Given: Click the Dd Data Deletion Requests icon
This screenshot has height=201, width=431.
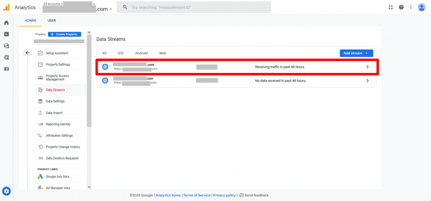Looking at the screenshot, I should point(40,158).
